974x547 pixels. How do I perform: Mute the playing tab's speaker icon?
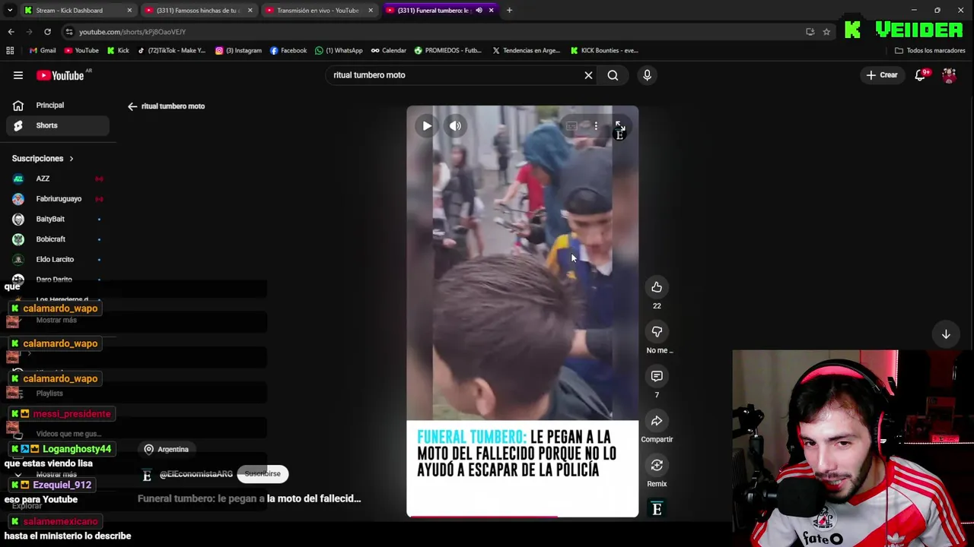(479, 11)
